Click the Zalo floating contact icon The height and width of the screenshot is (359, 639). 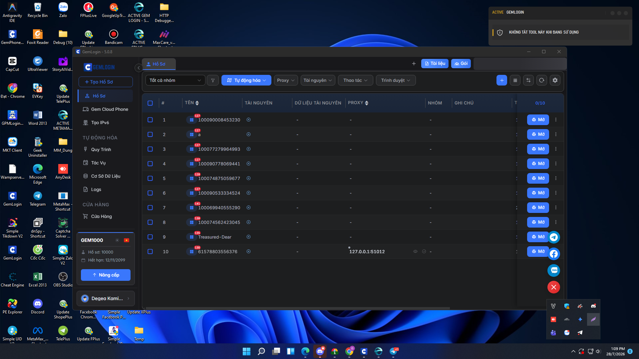coord(554,270)
